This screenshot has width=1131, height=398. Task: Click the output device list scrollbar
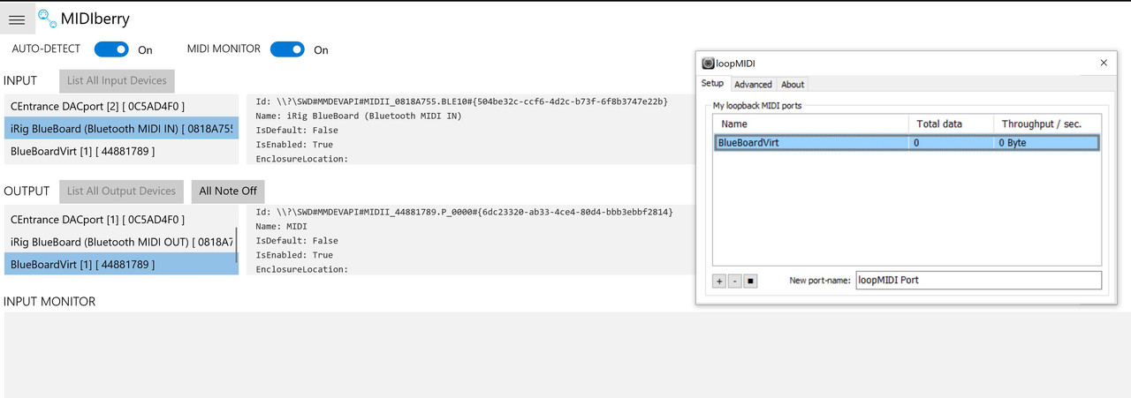coord(237,244)
